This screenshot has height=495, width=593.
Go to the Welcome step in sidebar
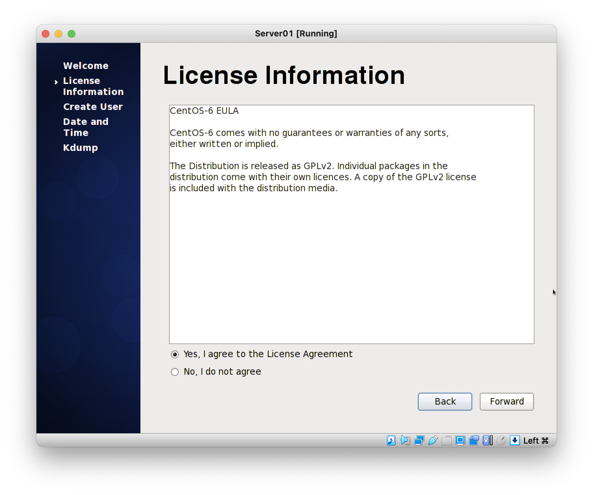(86, 66)
